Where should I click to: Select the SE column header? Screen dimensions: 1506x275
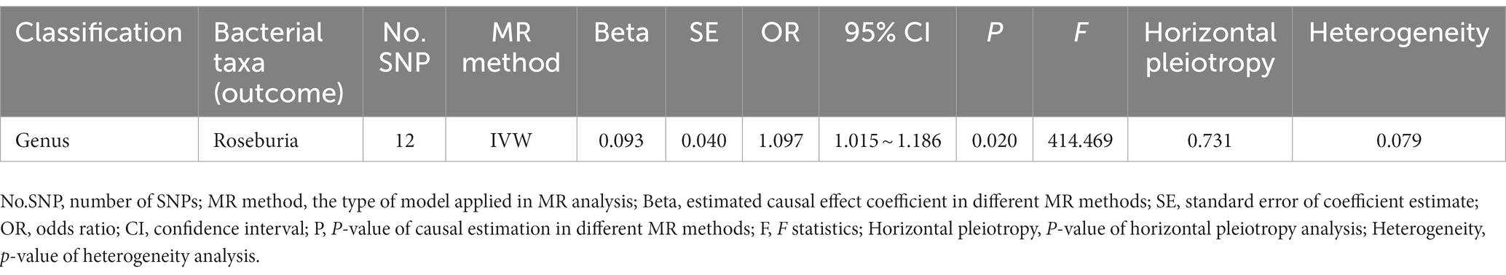[703, 33]
